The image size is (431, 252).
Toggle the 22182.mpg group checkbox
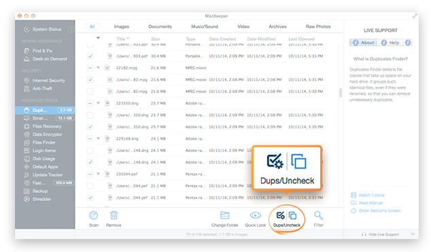click(90, 68)
